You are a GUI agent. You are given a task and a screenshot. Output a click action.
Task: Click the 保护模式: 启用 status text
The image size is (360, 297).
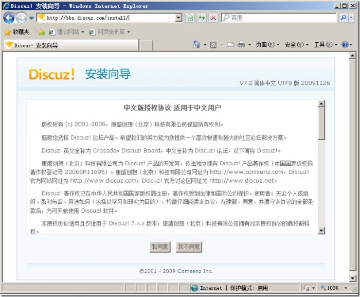[249, 288]
